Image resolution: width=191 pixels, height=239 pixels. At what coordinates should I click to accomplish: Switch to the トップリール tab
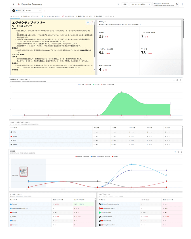point(68,16)
